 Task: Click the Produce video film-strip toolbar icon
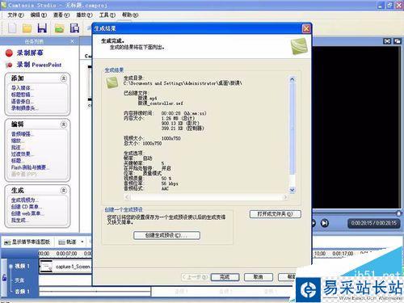74,28
